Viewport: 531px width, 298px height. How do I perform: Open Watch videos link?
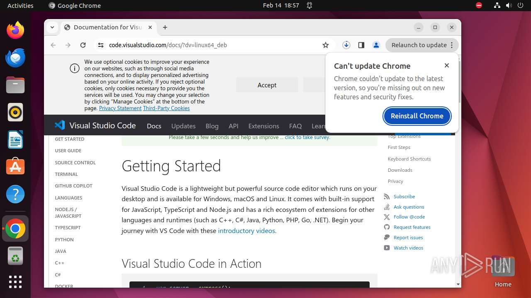coord(409,248)
